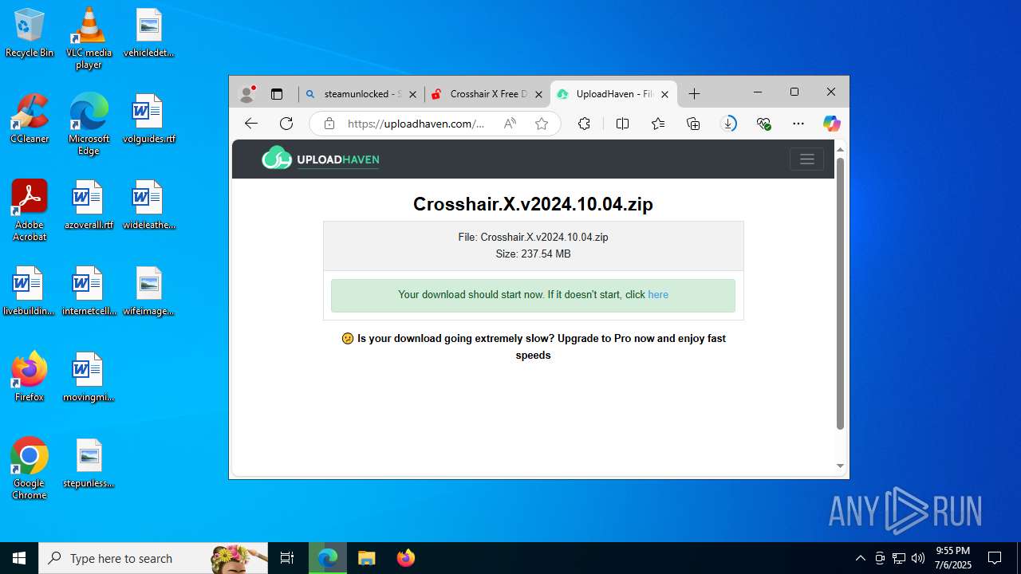Image resolution: width=1021 pixels, height=574 pixels.
Task: Open Edge Settings and more menu
Action: (x=798, y=124)
